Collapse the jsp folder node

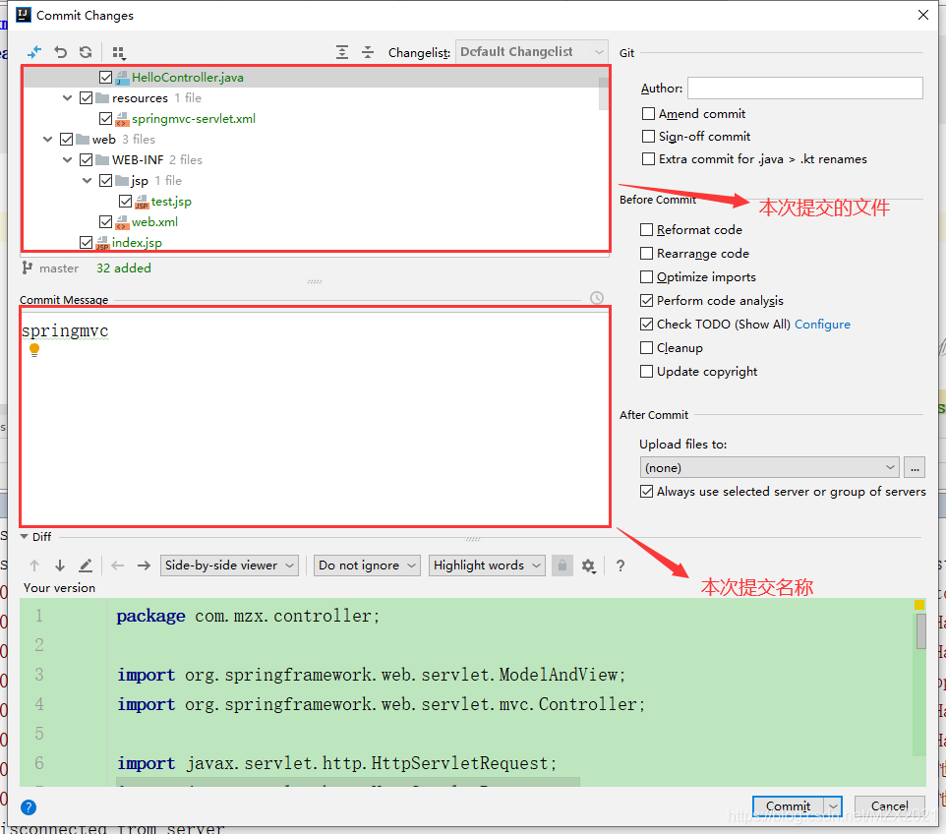[x=87, y=180]
